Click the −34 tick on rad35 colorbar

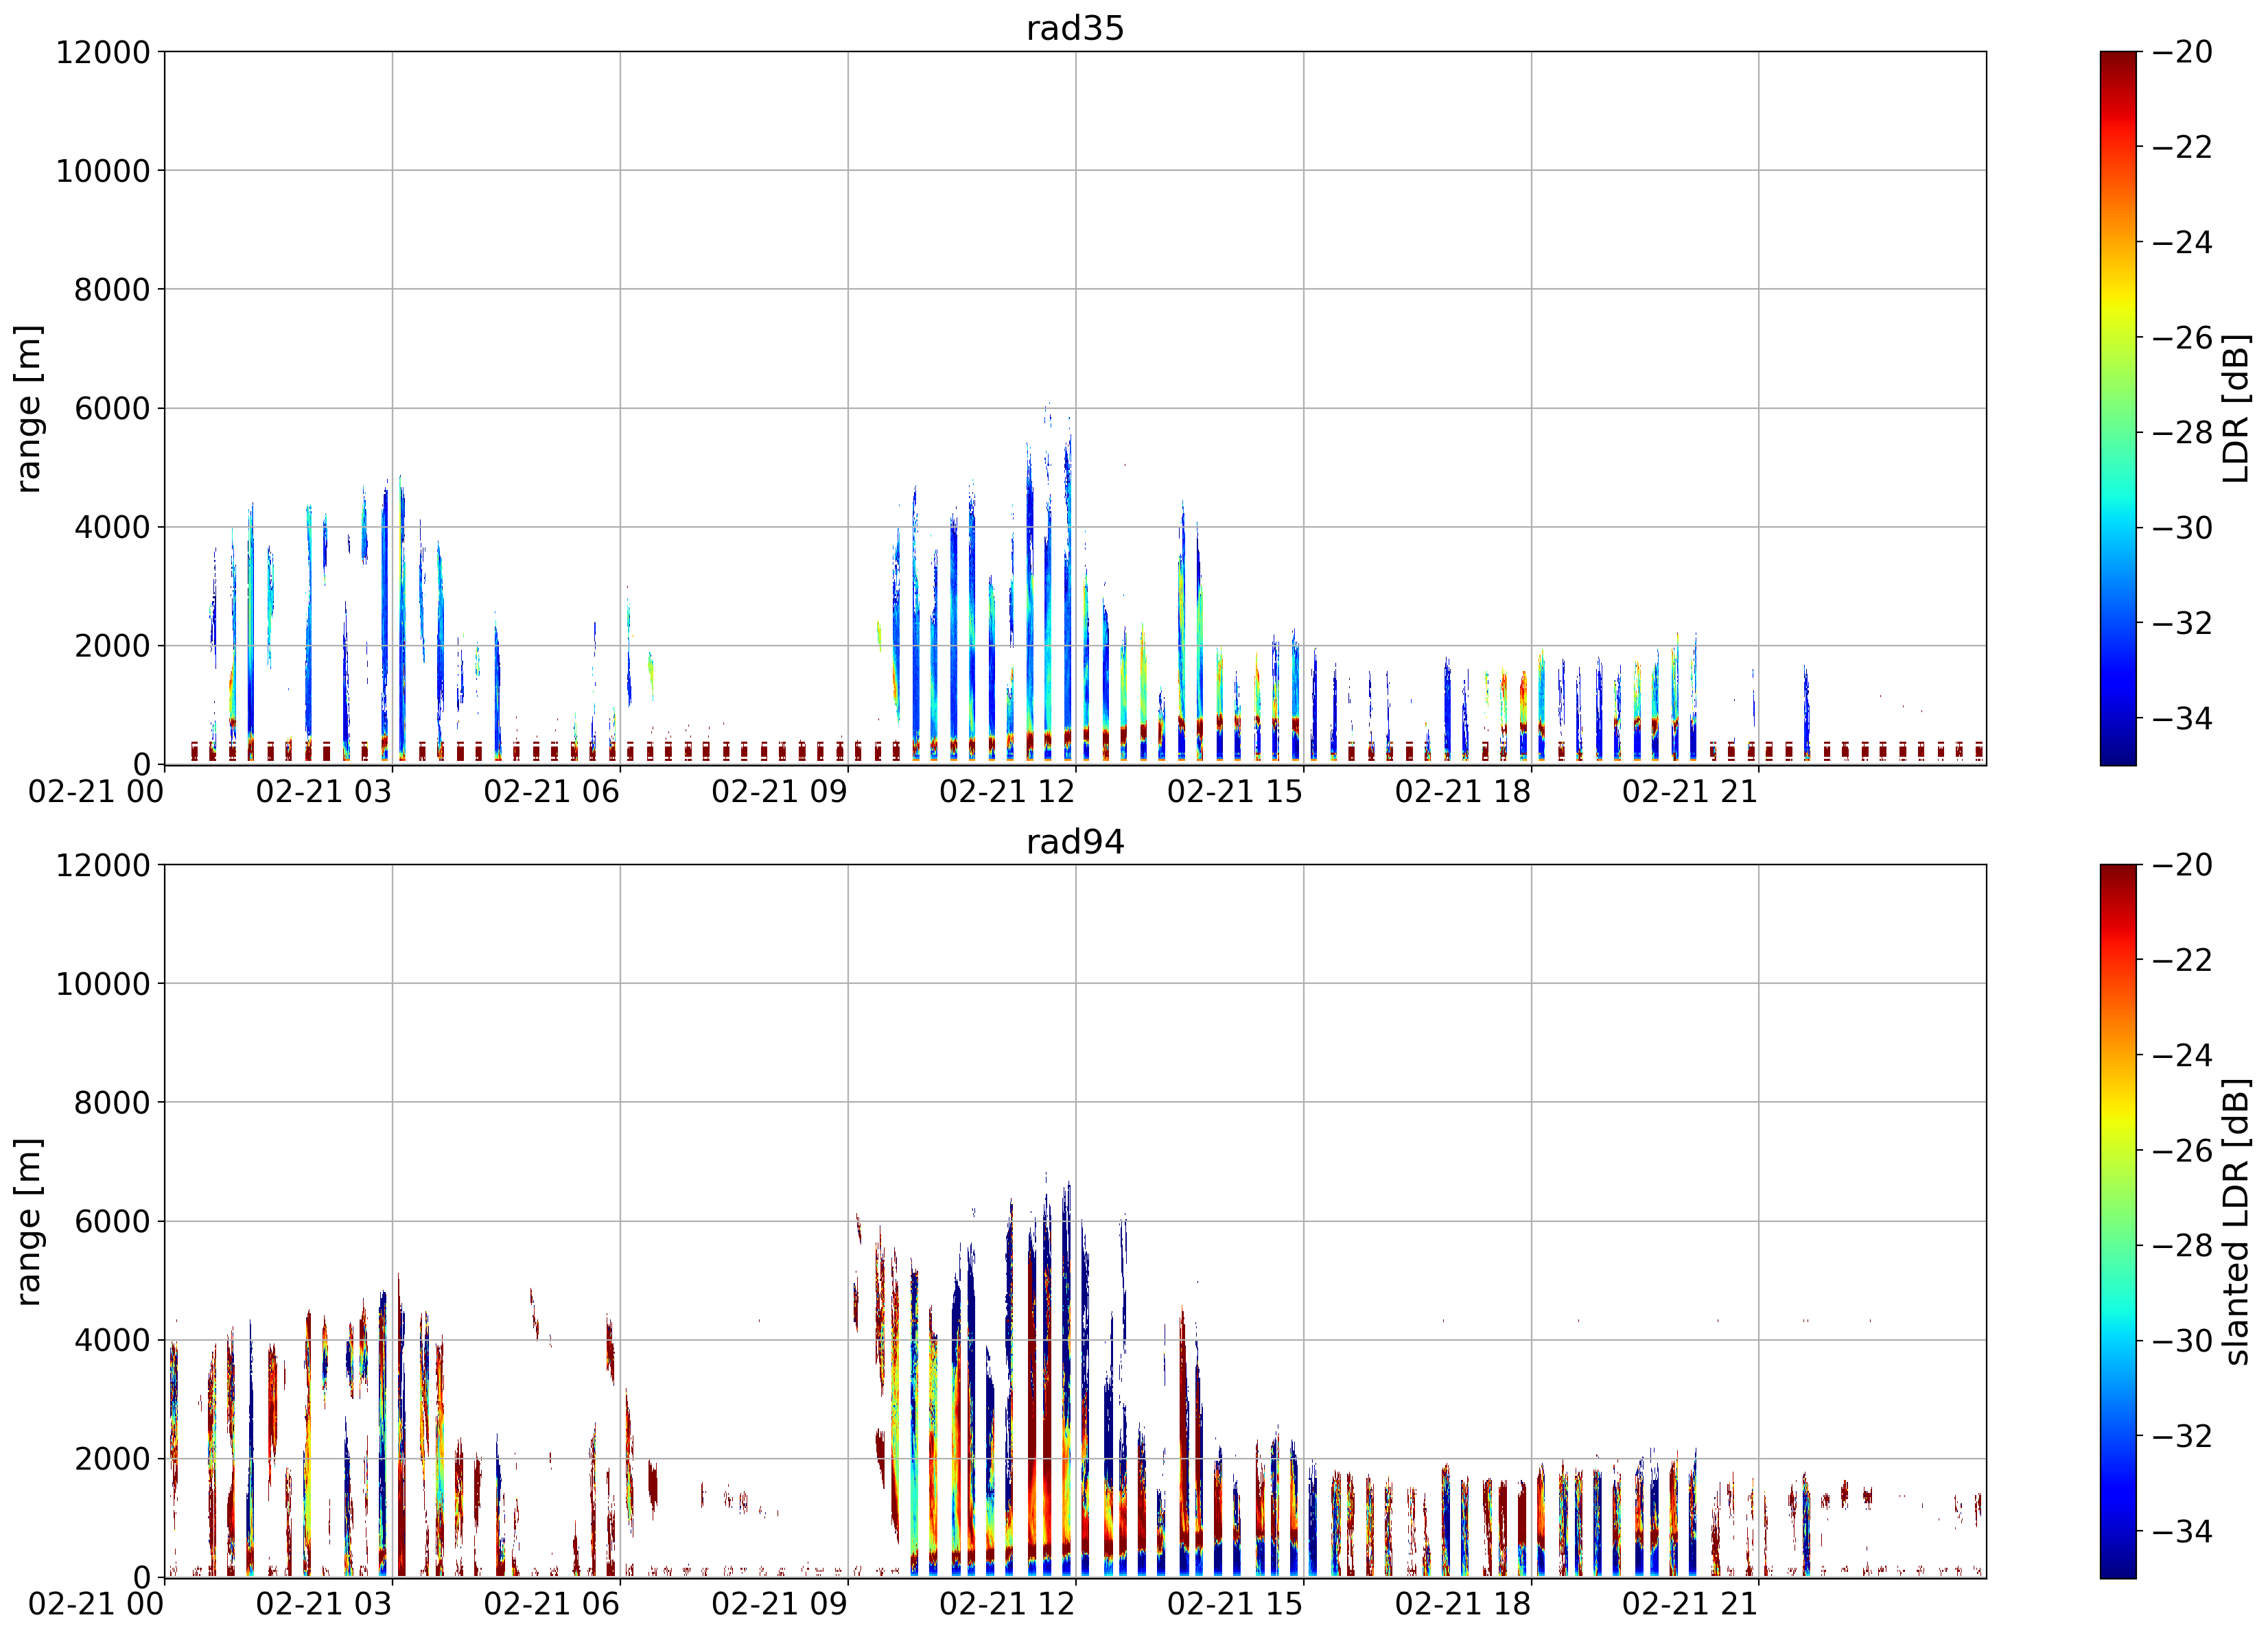click(2182, 718)
